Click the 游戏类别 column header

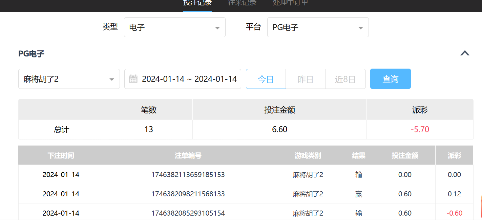pyautogui.click(x=308, y=155)
